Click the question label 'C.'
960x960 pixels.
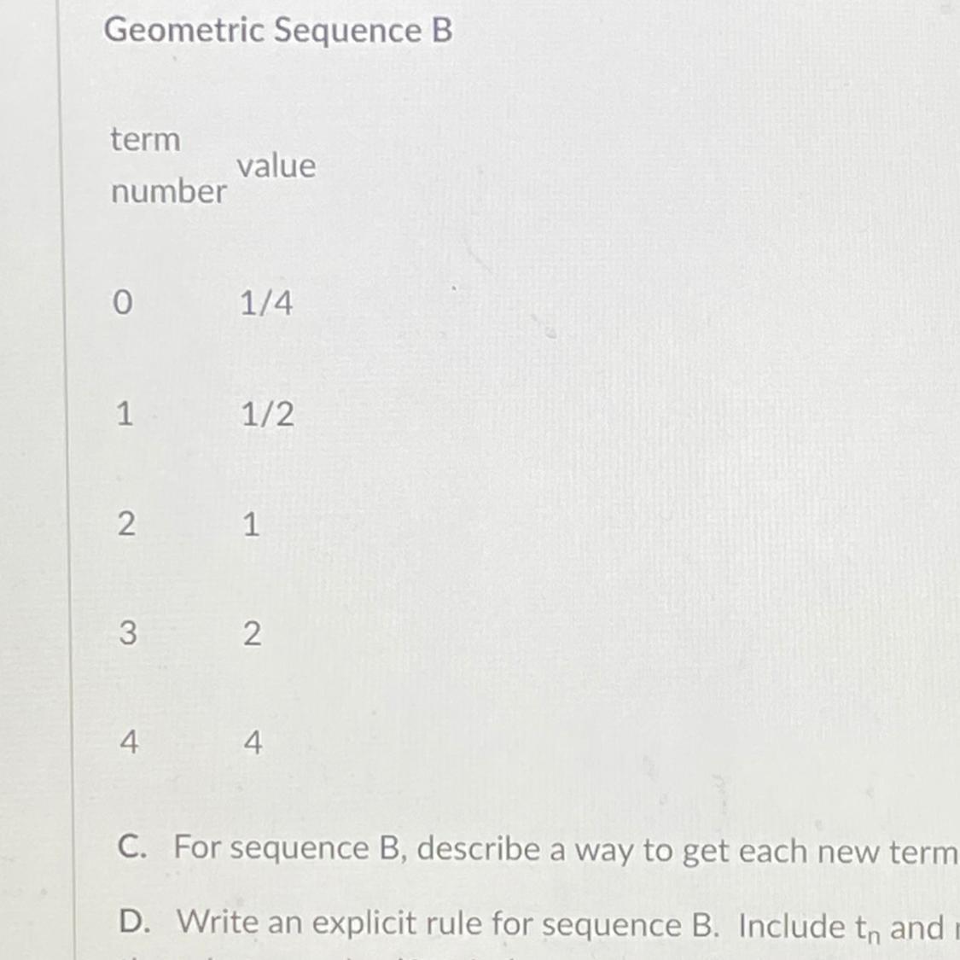pos(133,847)
